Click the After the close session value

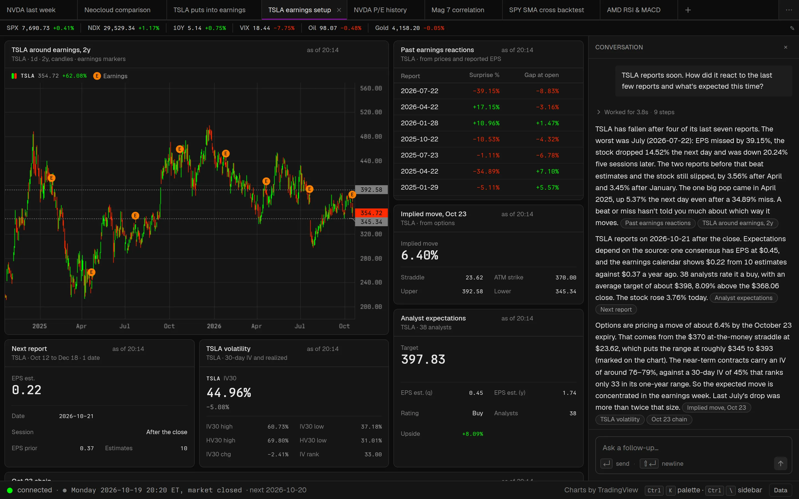[166, 432]
